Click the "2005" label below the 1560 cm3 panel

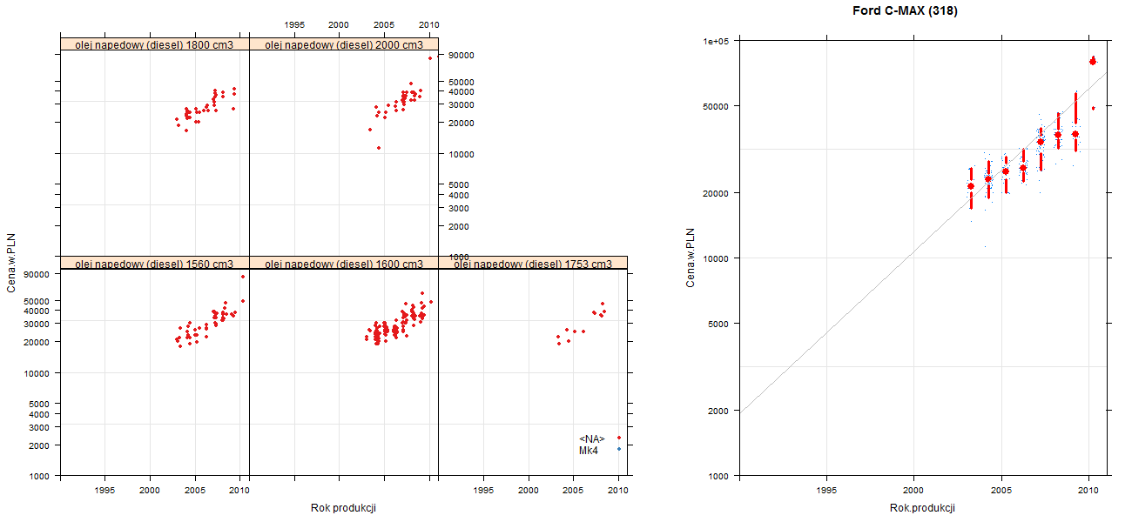[x=195, y=491]
